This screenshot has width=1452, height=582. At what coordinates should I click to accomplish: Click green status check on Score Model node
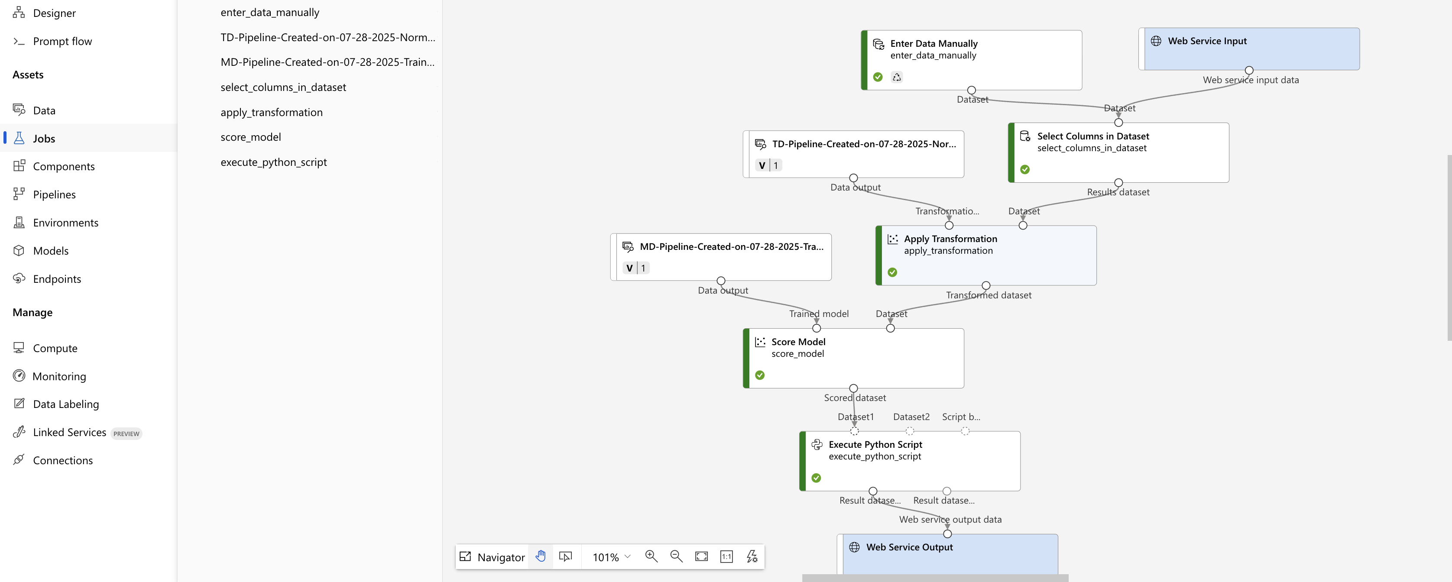pyautogui.click(x=760, y=375)
